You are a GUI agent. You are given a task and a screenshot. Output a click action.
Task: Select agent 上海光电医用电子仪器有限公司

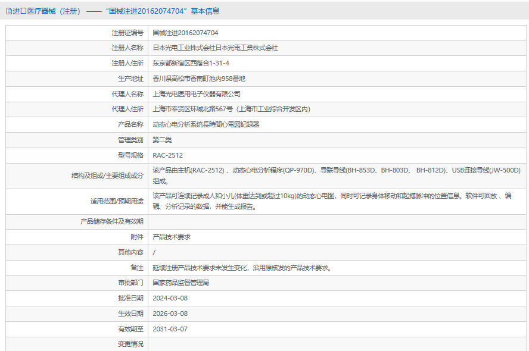tap(197, 94)
